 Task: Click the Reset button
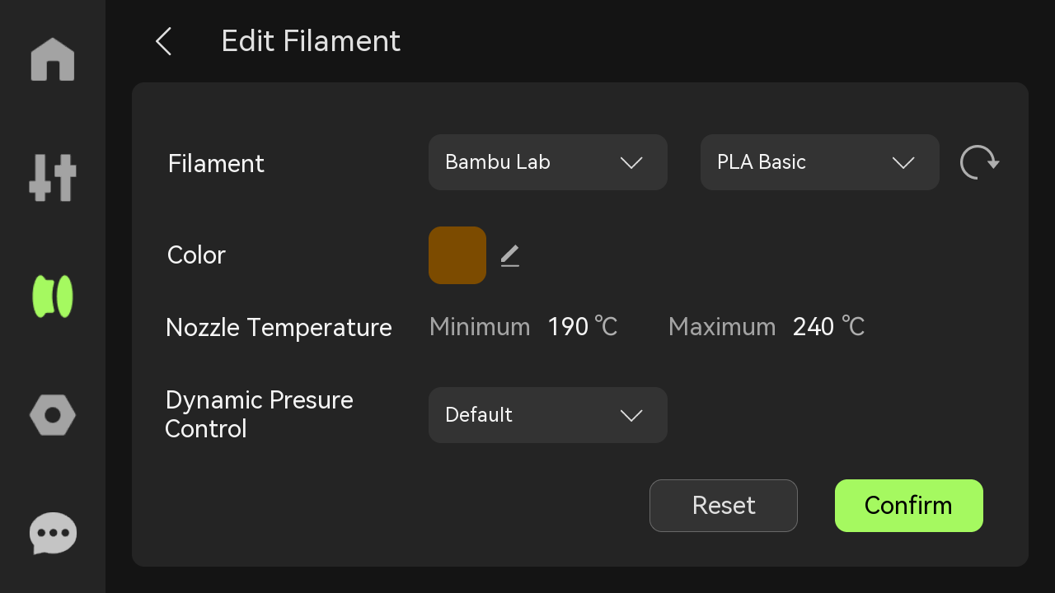coord(724,506)
